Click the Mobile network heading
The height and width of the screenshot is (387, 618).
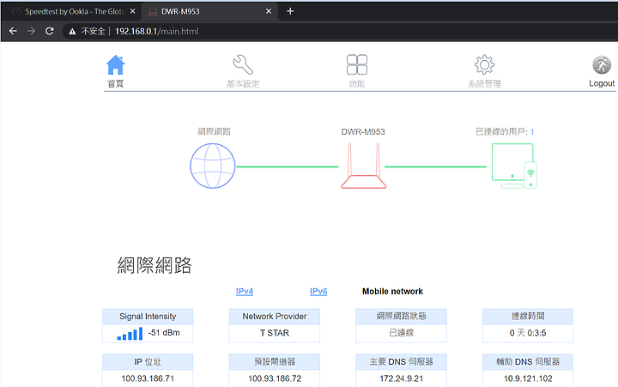392,291
